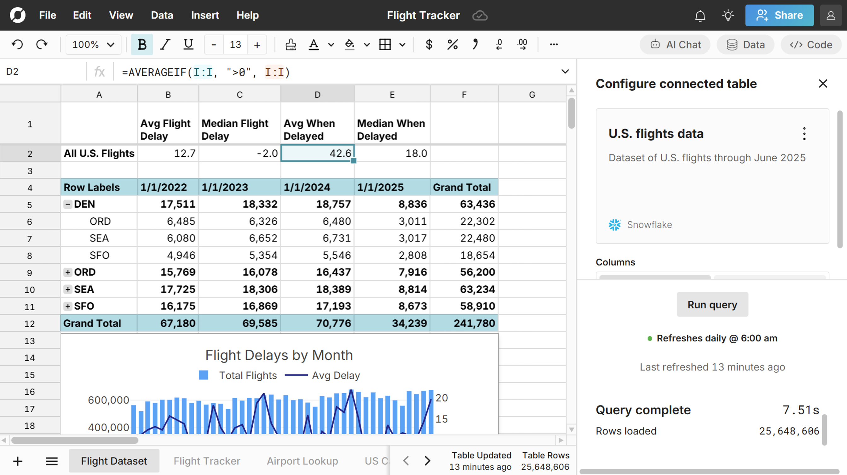The width and height of the screenshot is (847, 475).
Task: Apply currency dollar format
Action: [429, 44]
